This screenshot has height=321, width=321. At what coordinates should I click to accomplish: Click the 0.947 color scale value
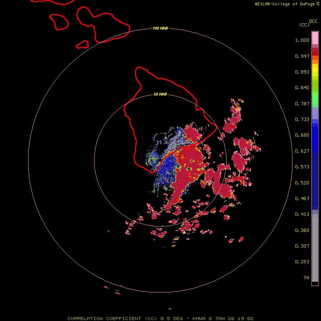pyautogui.click(x=302, y=56)
